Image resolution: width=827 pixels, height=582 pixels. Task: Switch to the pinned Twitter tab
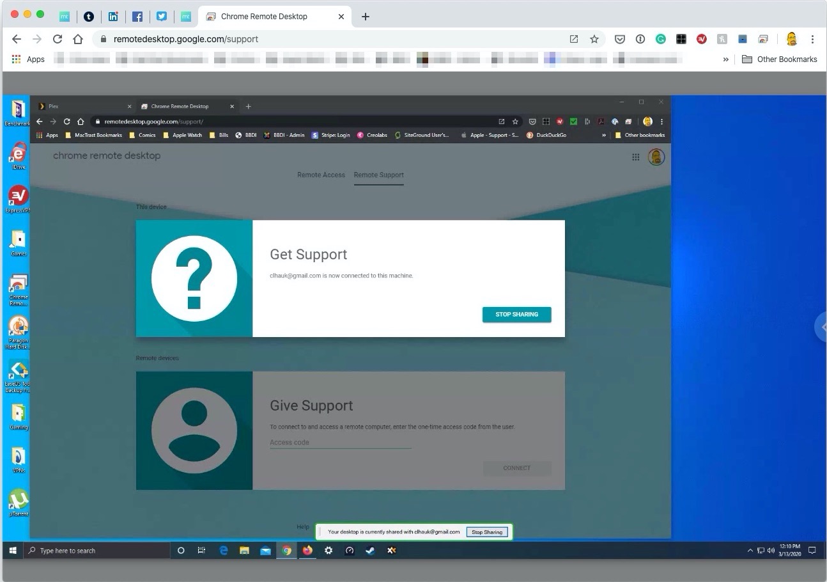(162, 17)
